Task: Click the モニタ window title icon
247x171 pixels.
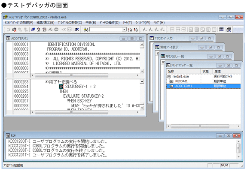Action: coord(8,135)
